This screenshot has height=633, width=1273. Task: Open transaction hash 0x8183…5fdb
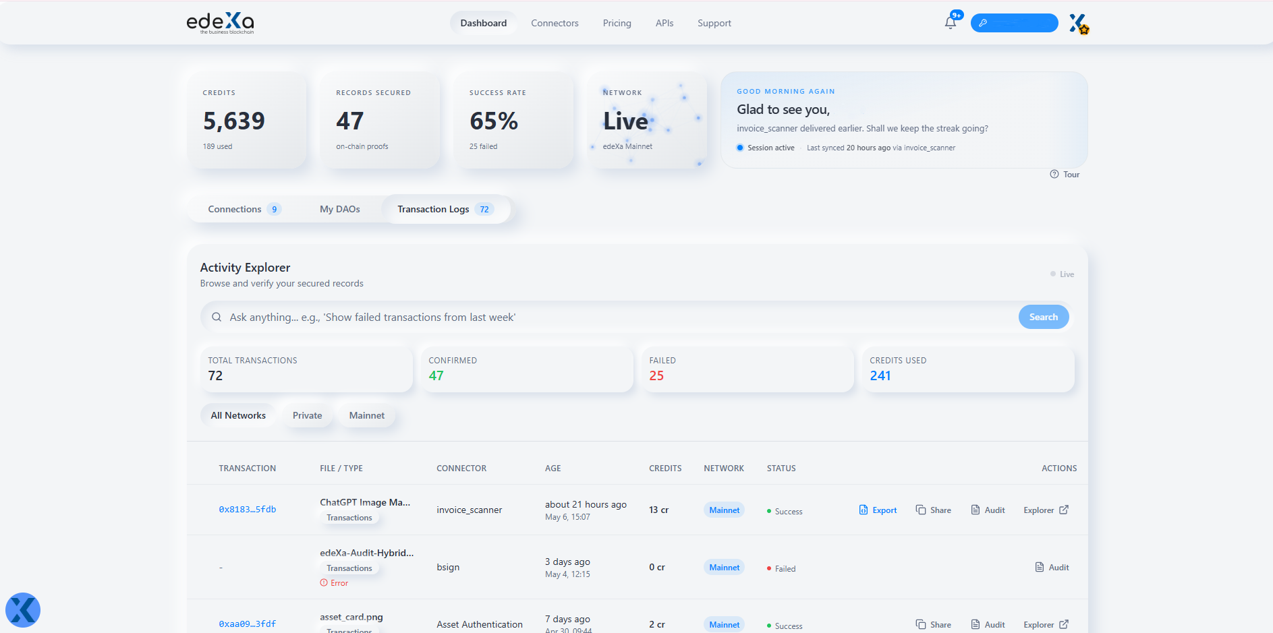click(x=248, y=510)
